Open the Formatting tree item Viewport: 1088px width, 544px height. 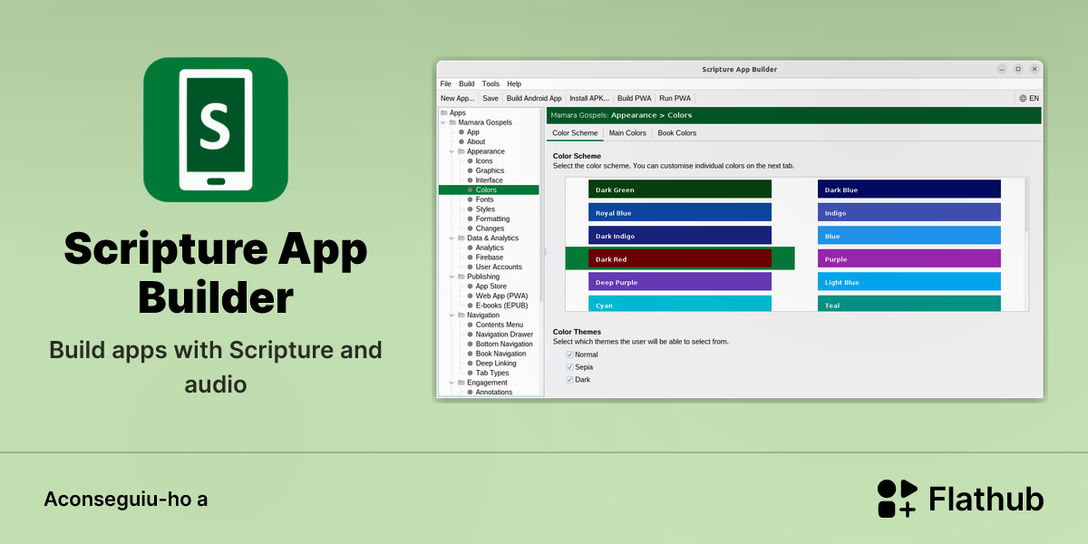(x=492, y=219)
